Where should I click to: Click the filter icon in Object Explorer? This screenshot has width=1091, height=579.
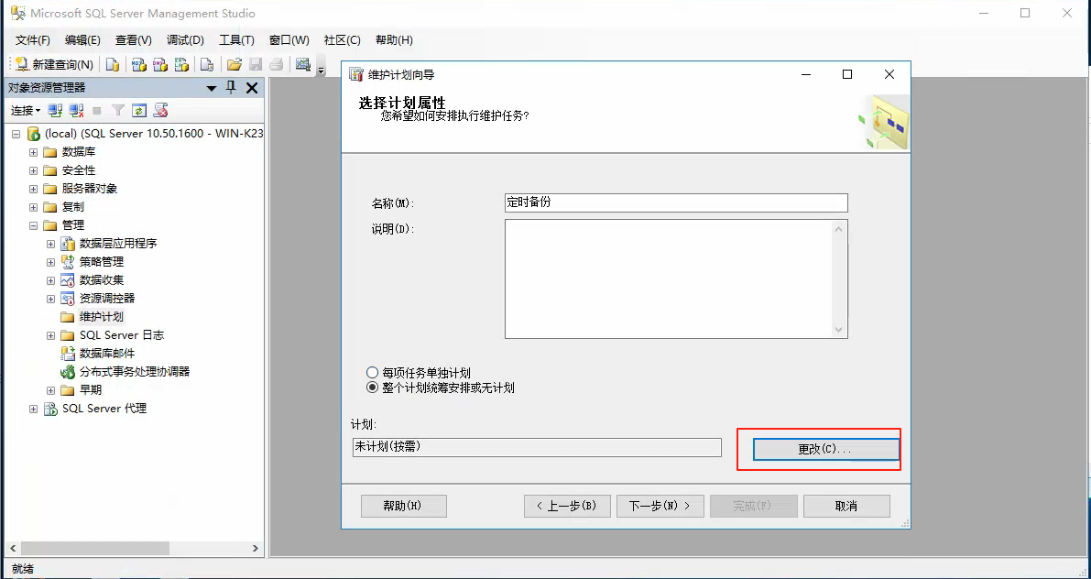[x=117, y=110]
